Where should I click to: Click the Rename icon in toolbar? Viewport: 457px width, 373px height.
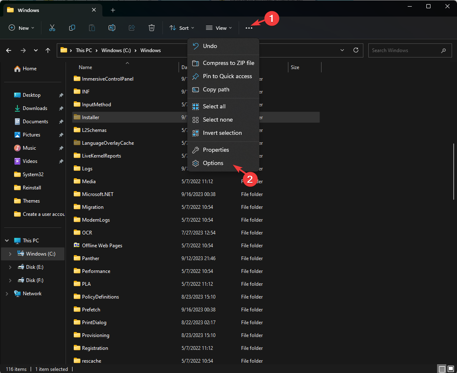click(111, 28)
